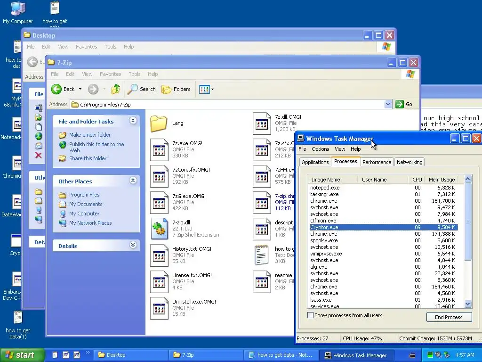The height and width of the screenshot is (362, 482).
Task: Open the Tools menu in 7-Zip window
Action: (134, 74)
